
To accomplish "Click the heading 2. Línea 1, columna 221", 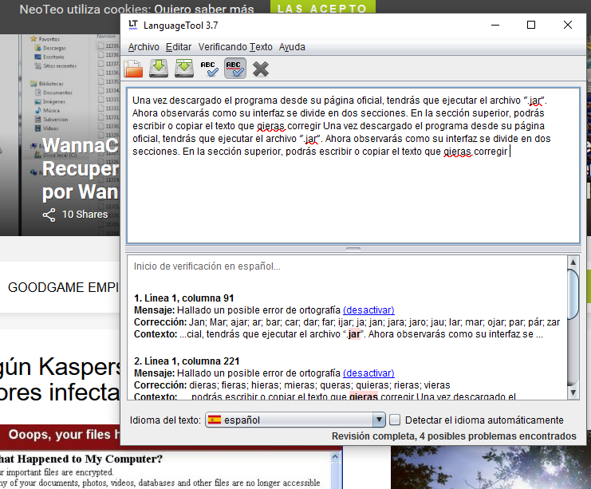I will 187,361.
